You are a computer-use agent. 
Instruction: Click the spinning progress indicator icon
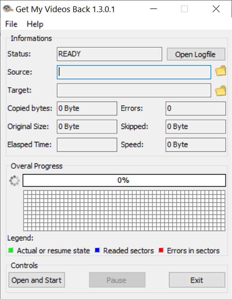(15, 181)
